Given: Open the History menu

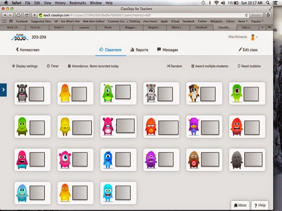Looking at the screenshot, I should [x=60, y=3].
